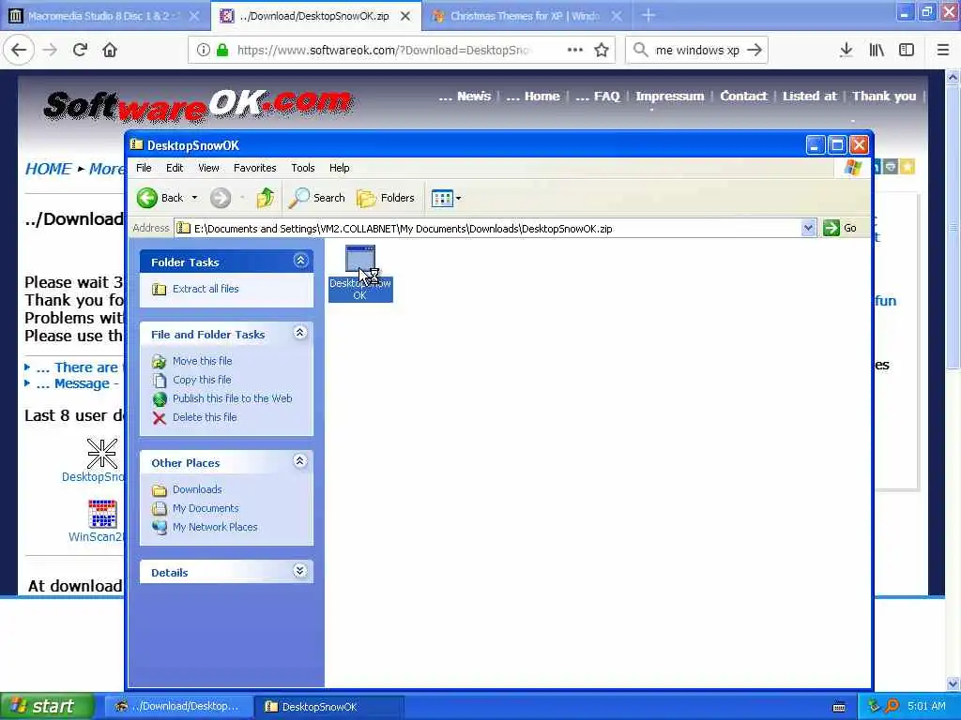This screenshot has width=961, height=720.
Task: Open Explorer Search tool
Action: (317, 198)
